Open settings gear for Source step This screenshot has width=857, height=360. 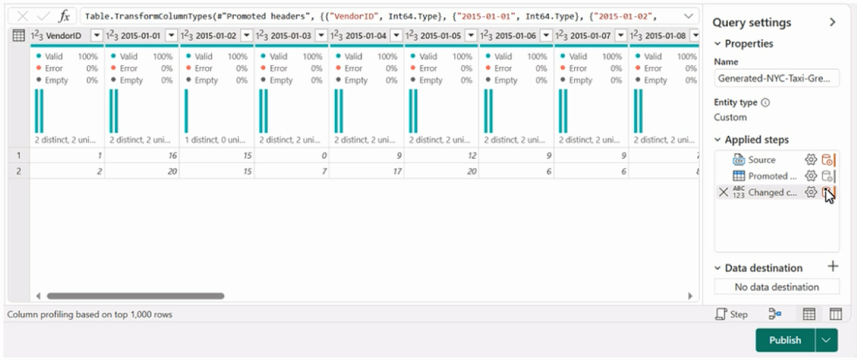[811, 160]
